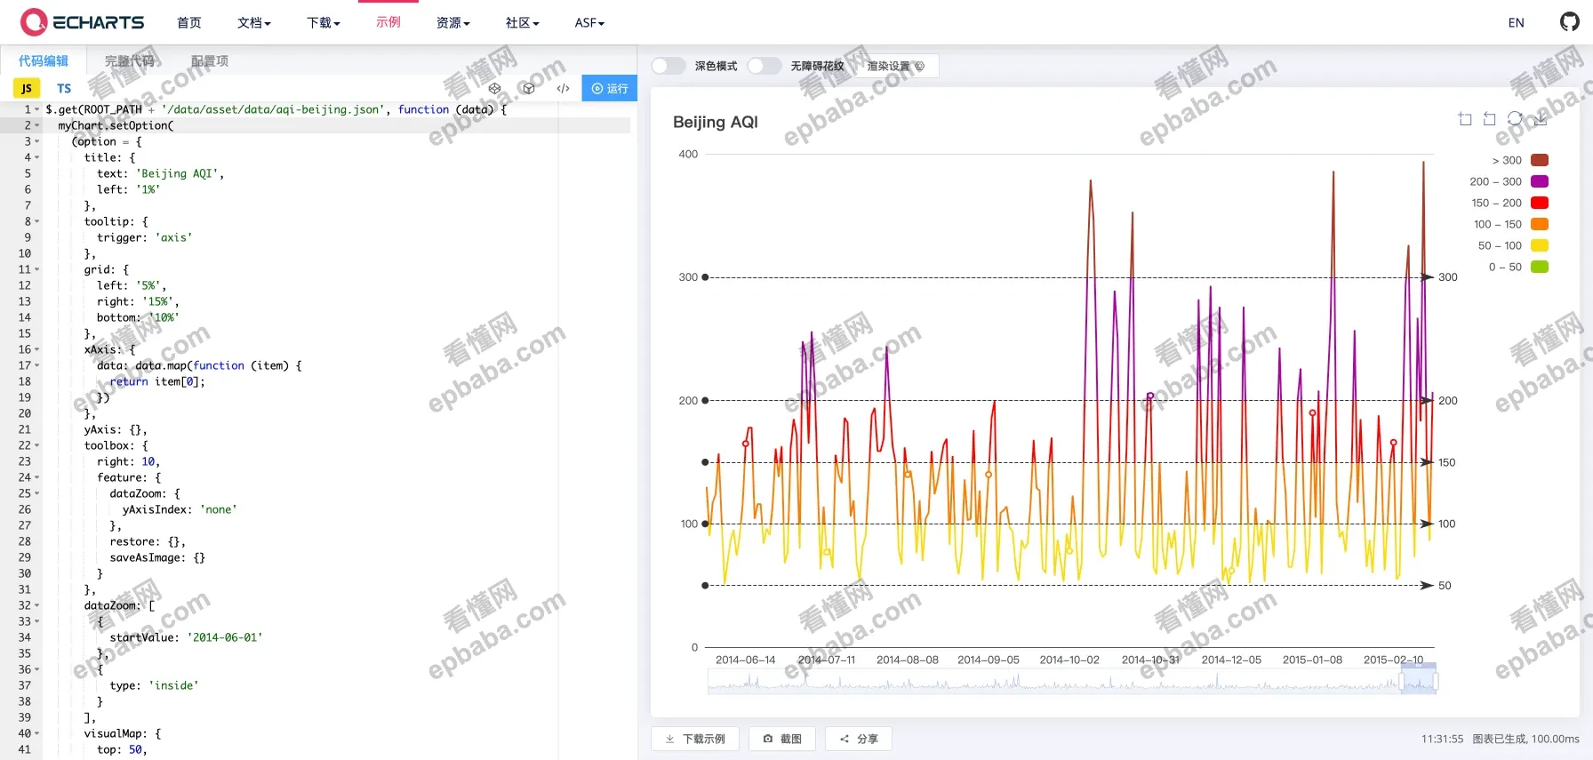Image resolution: width=1593 pixels, height=760 pixels.
Task: Click status text 图表已生成
Action: (1498, 739)
